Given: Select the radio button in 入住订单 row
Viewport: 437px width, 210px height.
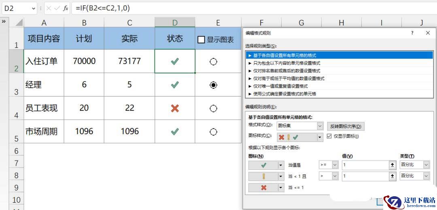Looking at the screenshot, I should click(x=214, y=62).
